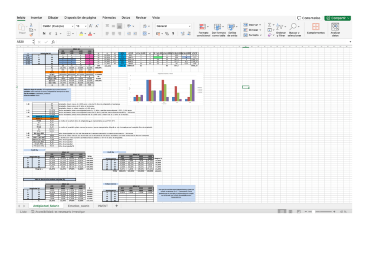Image resolution: width=368 pixels, height=260 pixels.
Task: Select the Format Painter brush icon
Action: tap(31, 35)
